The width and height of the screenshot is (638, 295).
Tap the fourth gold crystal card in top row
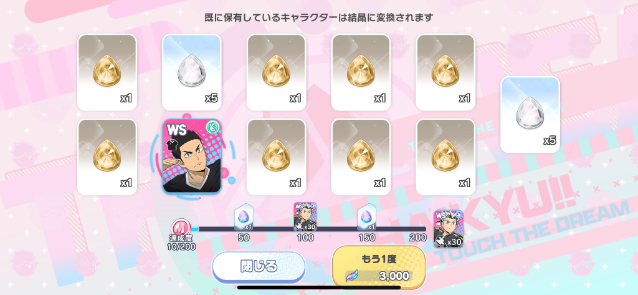click(361, 72)
